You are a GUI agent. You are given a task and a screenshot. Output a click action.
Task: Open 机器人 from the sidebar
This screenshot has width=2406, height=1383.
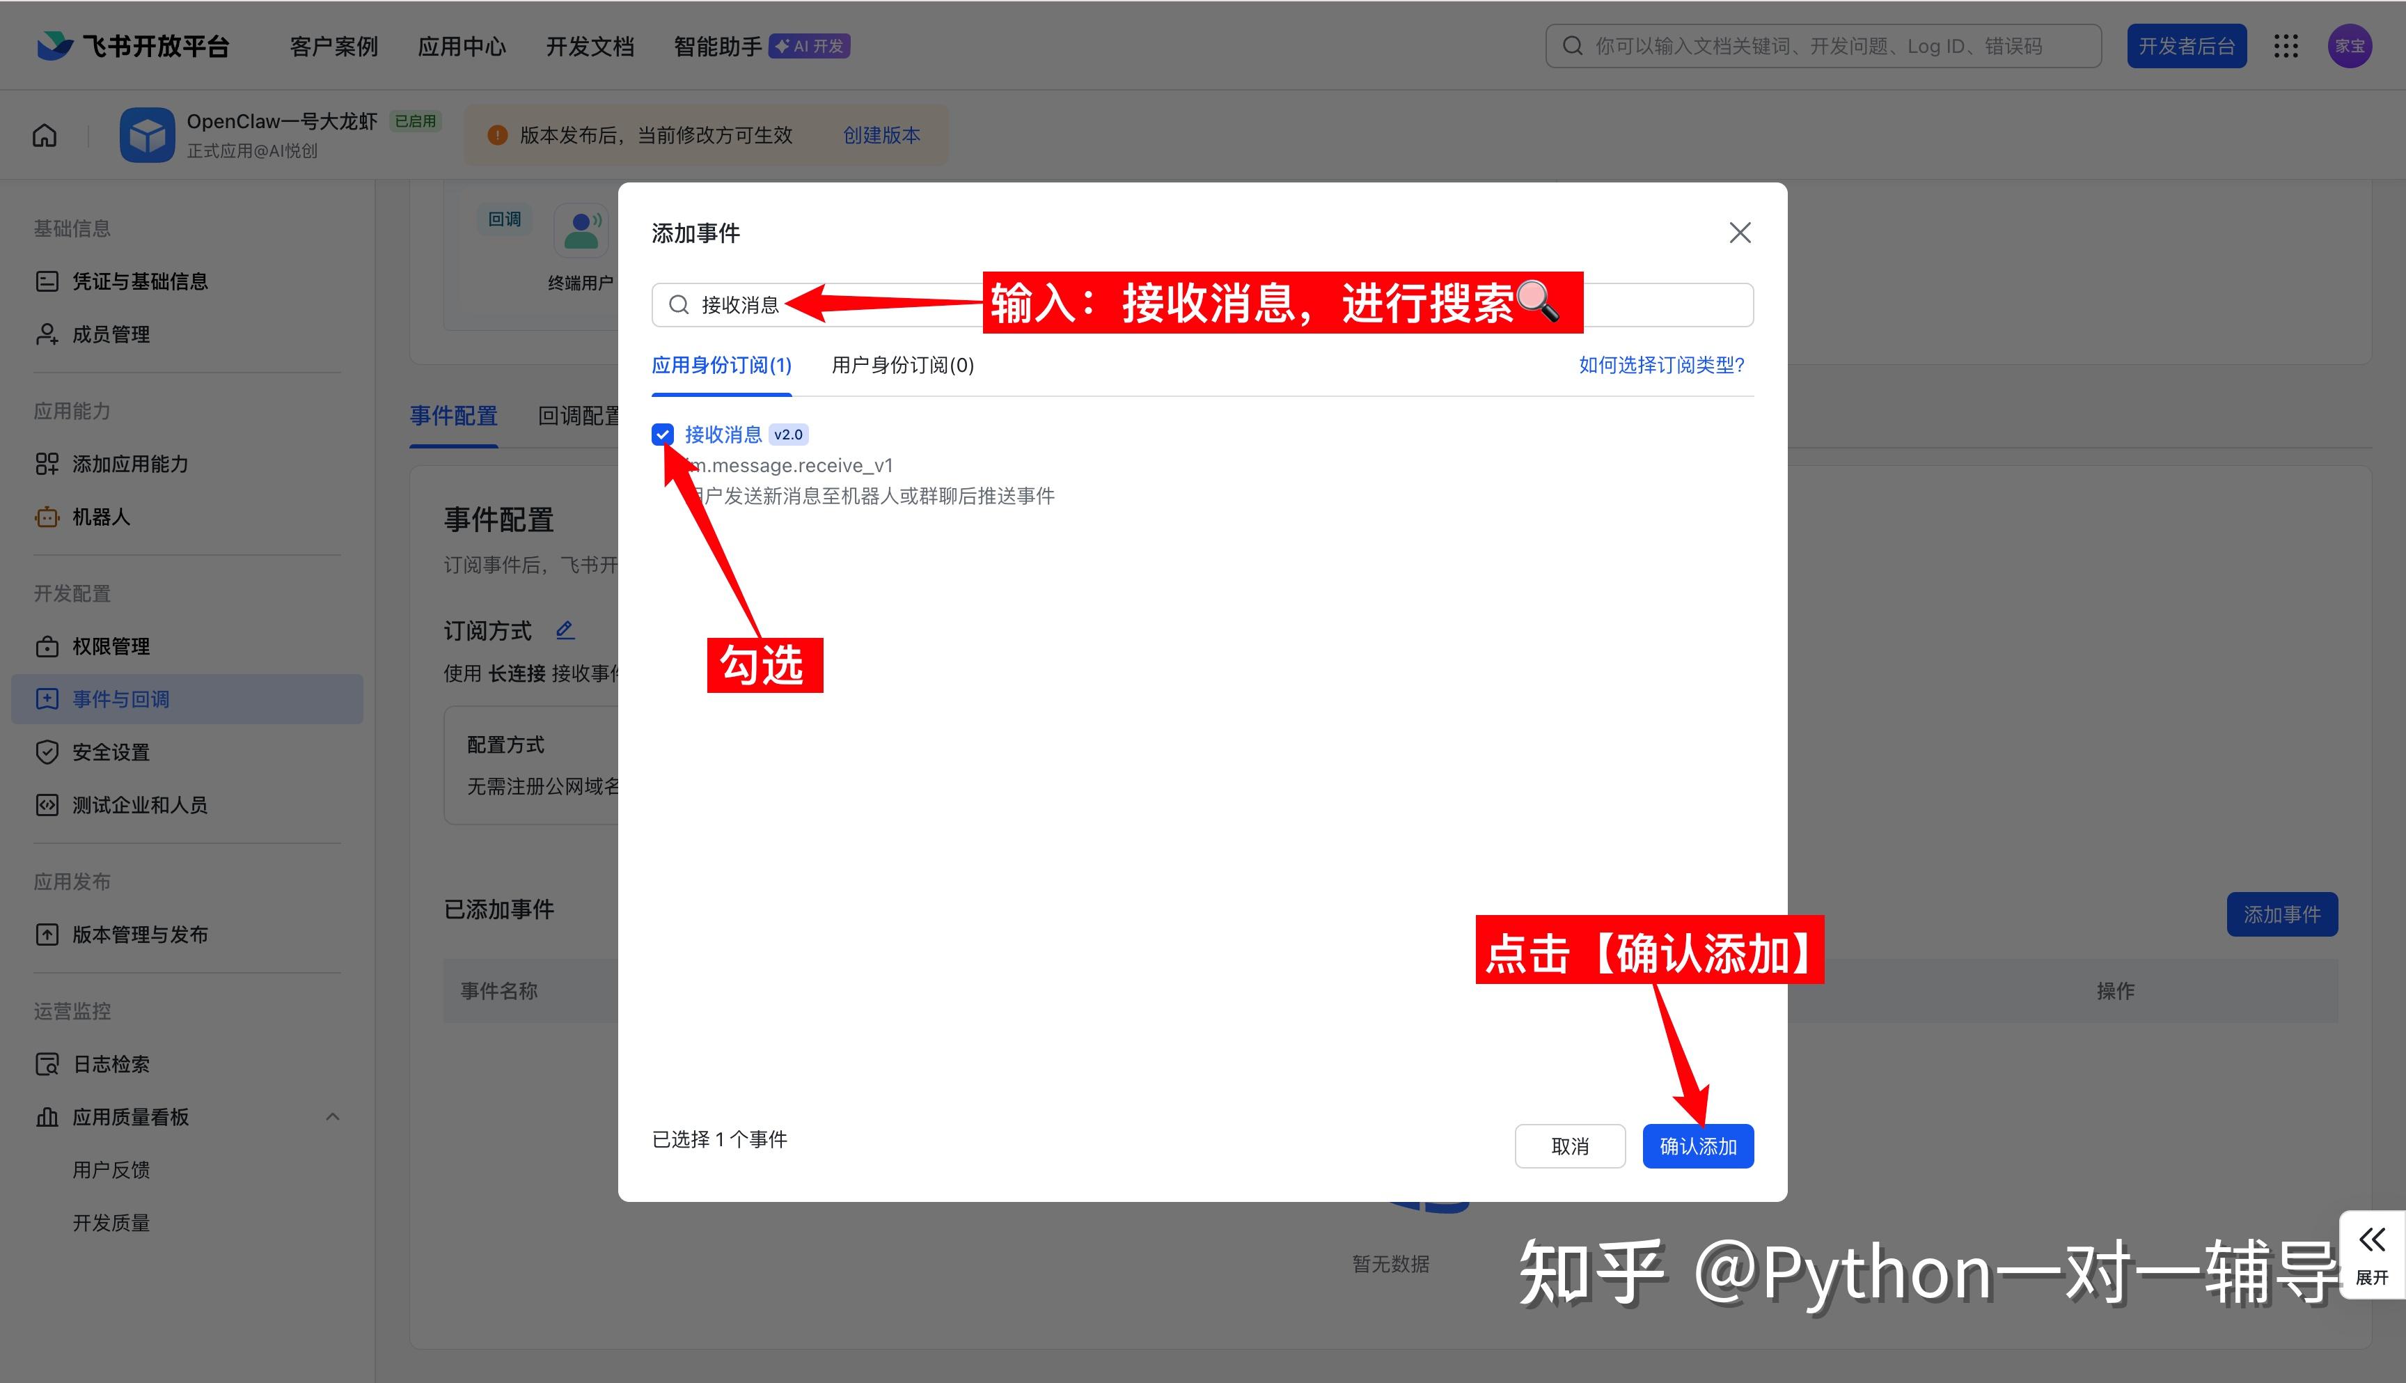click(101, 517)
